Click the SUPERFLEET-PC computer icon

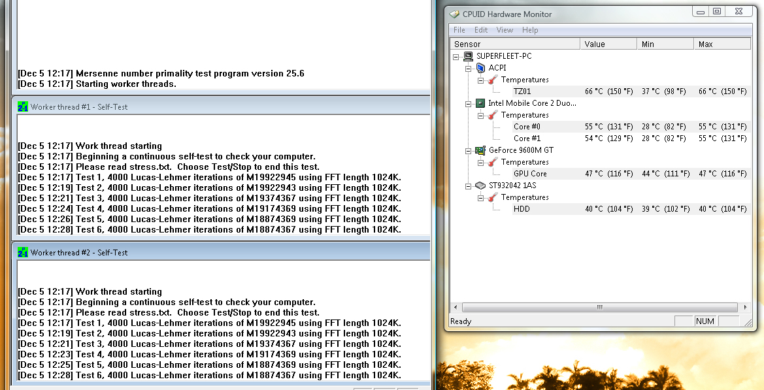click(468, 56)
